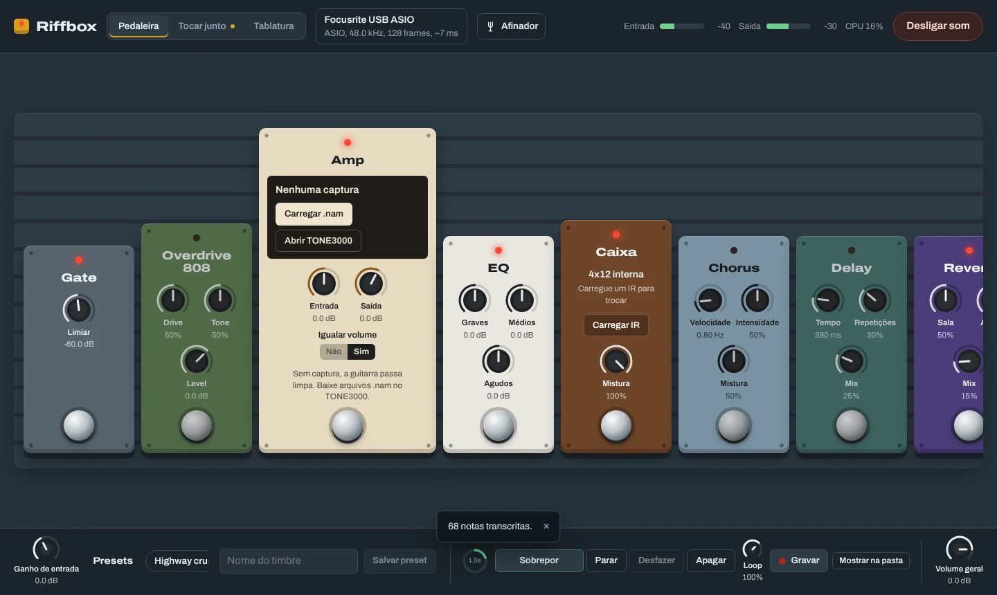The image size is (997, 595).
Task: Click the Desligar som button
Action: pos(938,26)
